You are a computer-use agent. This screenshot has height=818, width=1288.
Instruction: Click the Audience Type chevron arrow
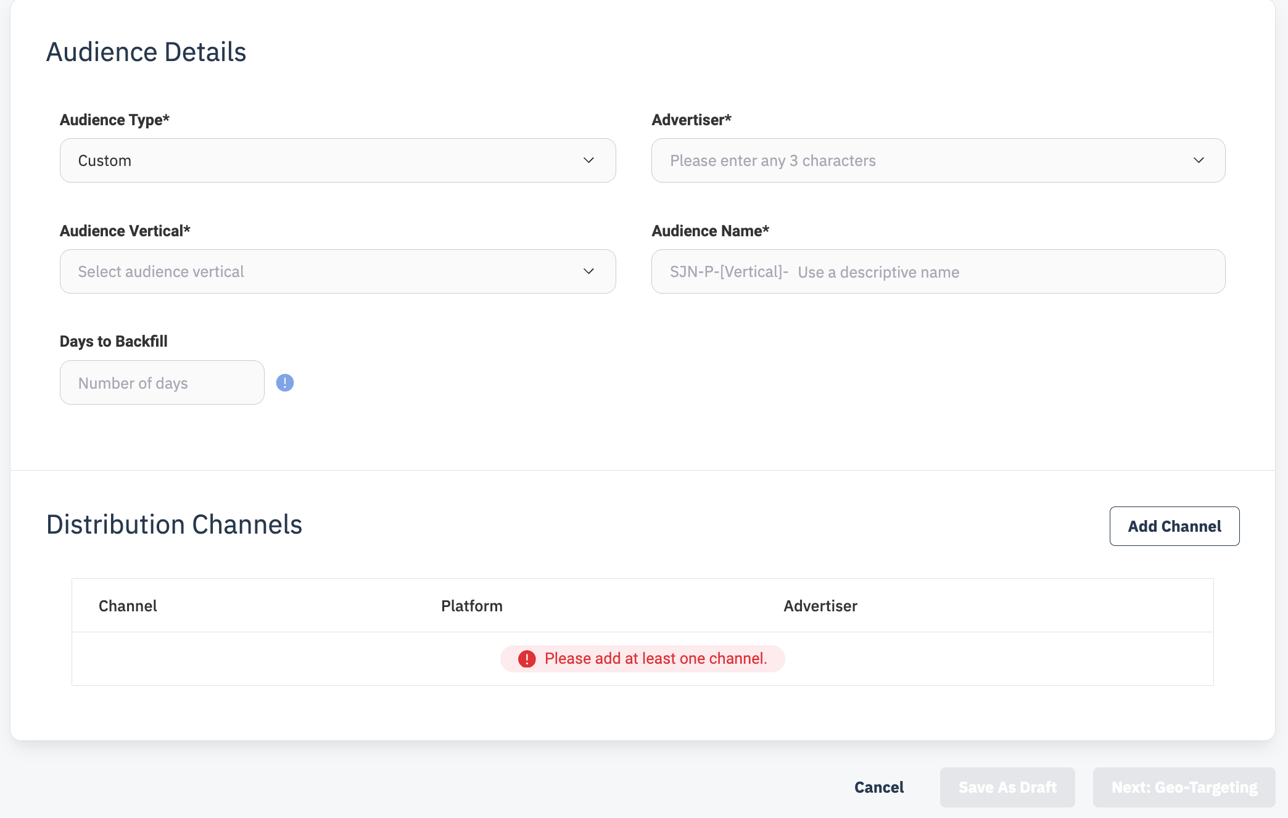(x=588, y=160)
